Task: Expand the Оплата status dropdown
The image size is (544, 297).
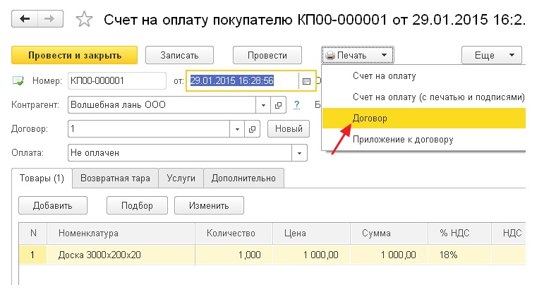Action: [x=299, y=153]
